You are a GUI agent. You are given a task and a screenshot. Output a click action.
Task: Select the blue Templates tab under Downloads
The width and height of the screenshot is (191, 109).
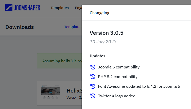[x=73, y=27]
